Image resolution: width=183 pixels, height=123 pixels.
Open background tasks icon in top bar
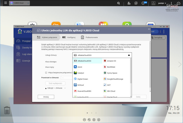pyautogui.click(x=129, y=3)
